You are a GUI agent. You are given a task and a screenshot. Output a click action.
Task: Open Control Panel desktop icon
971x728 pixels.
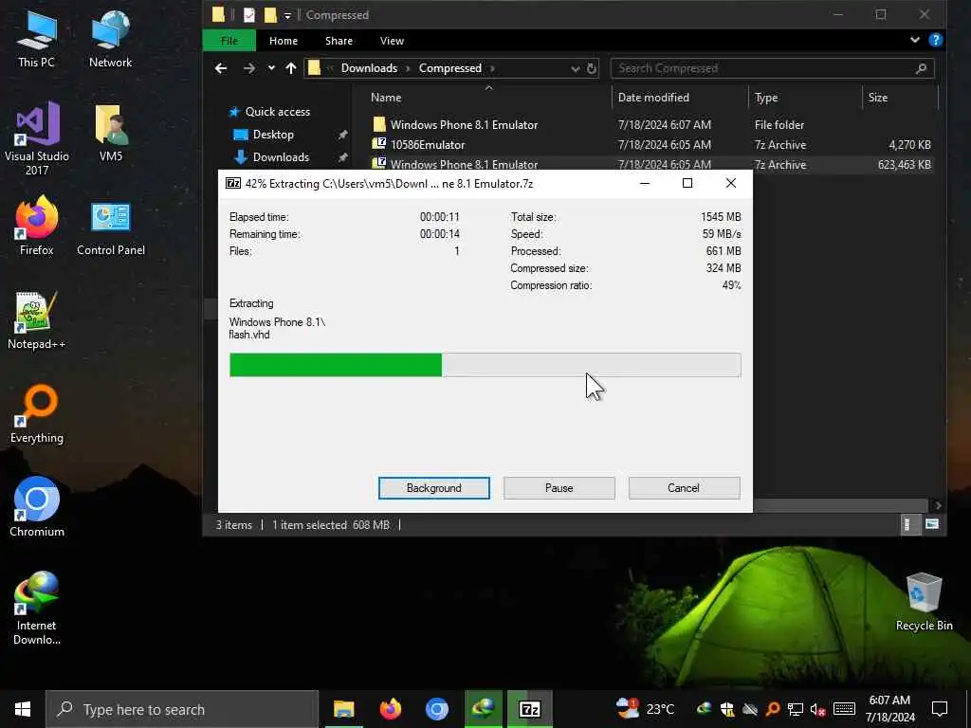(111, 227)
